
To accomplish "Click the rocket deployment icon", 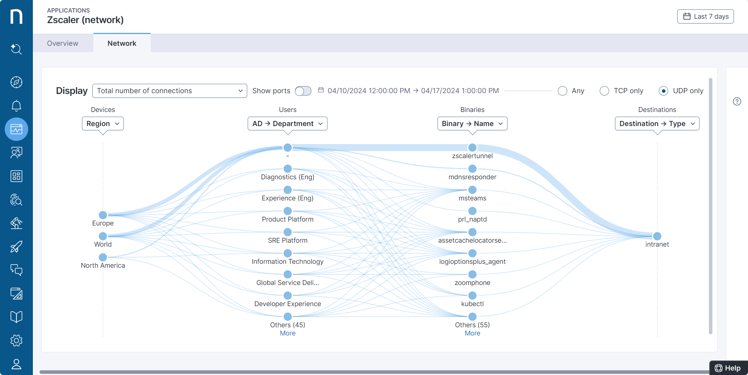I will (16, 247).
